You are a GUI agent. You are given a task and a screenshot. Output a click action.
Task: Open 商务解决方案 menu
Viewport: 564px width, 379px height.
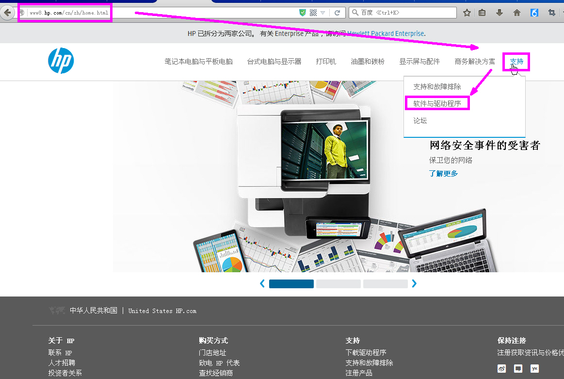[475, 62]
